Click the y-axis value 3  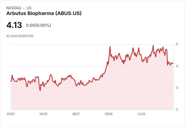click(177, 88)
